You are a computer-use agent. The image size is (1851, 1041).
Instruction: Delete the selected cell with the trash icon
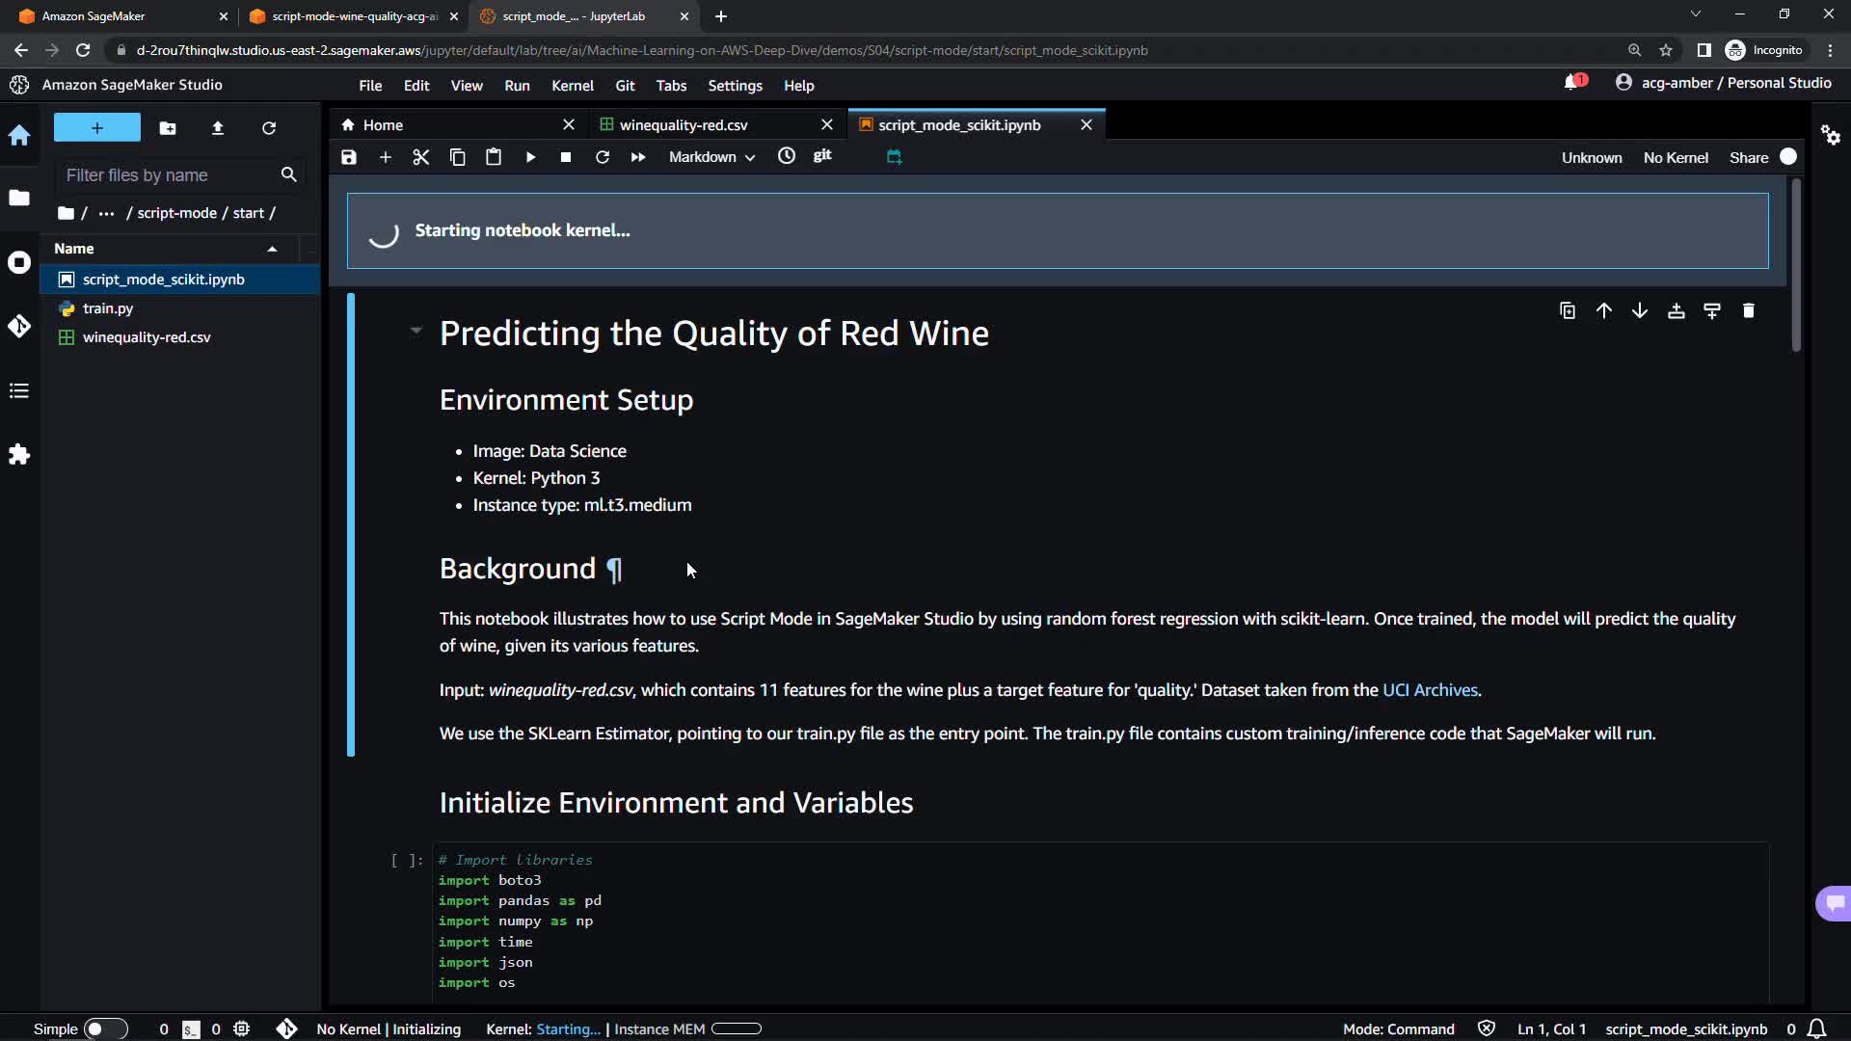1749,310
